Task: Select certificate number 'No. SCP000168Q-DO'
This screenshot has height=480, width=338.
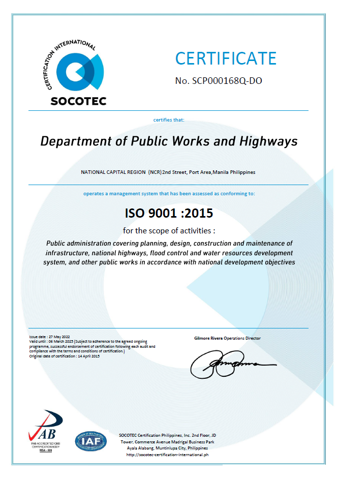Action: tap(219, 81)
